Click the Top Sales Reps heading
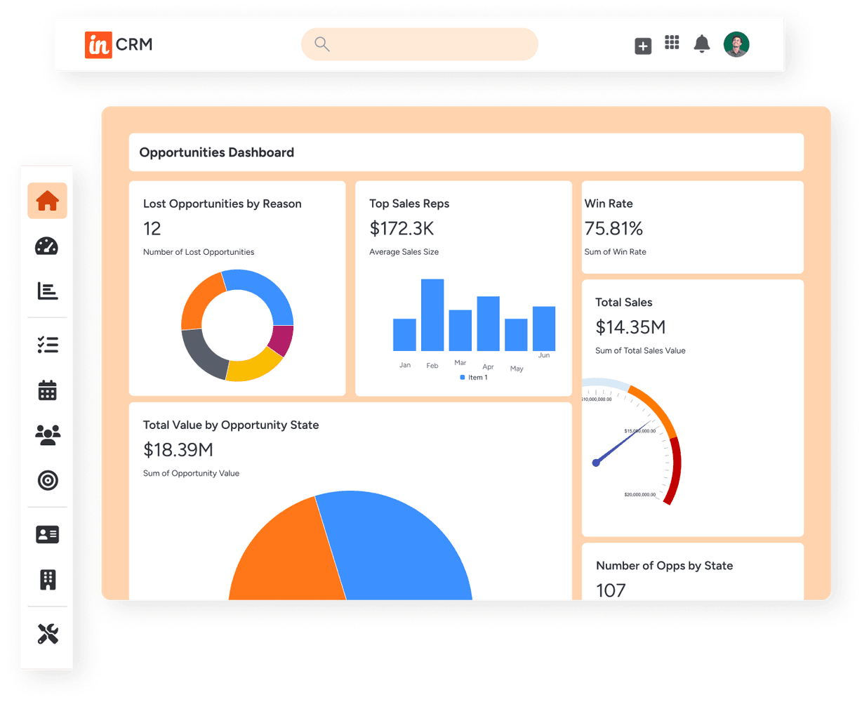The image size is (862, 702). pos(409,204)
